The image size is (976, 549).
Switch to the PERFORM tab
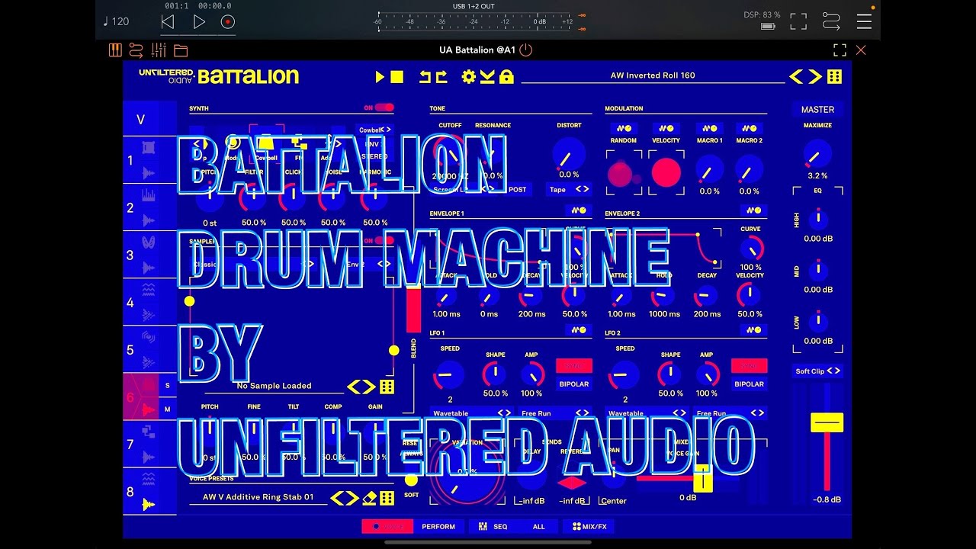[x=438, y=526]
